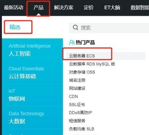Open the 最新活动 menu item
The width and height of the screenshot is (149, 135).
click(x=13, y=7)
